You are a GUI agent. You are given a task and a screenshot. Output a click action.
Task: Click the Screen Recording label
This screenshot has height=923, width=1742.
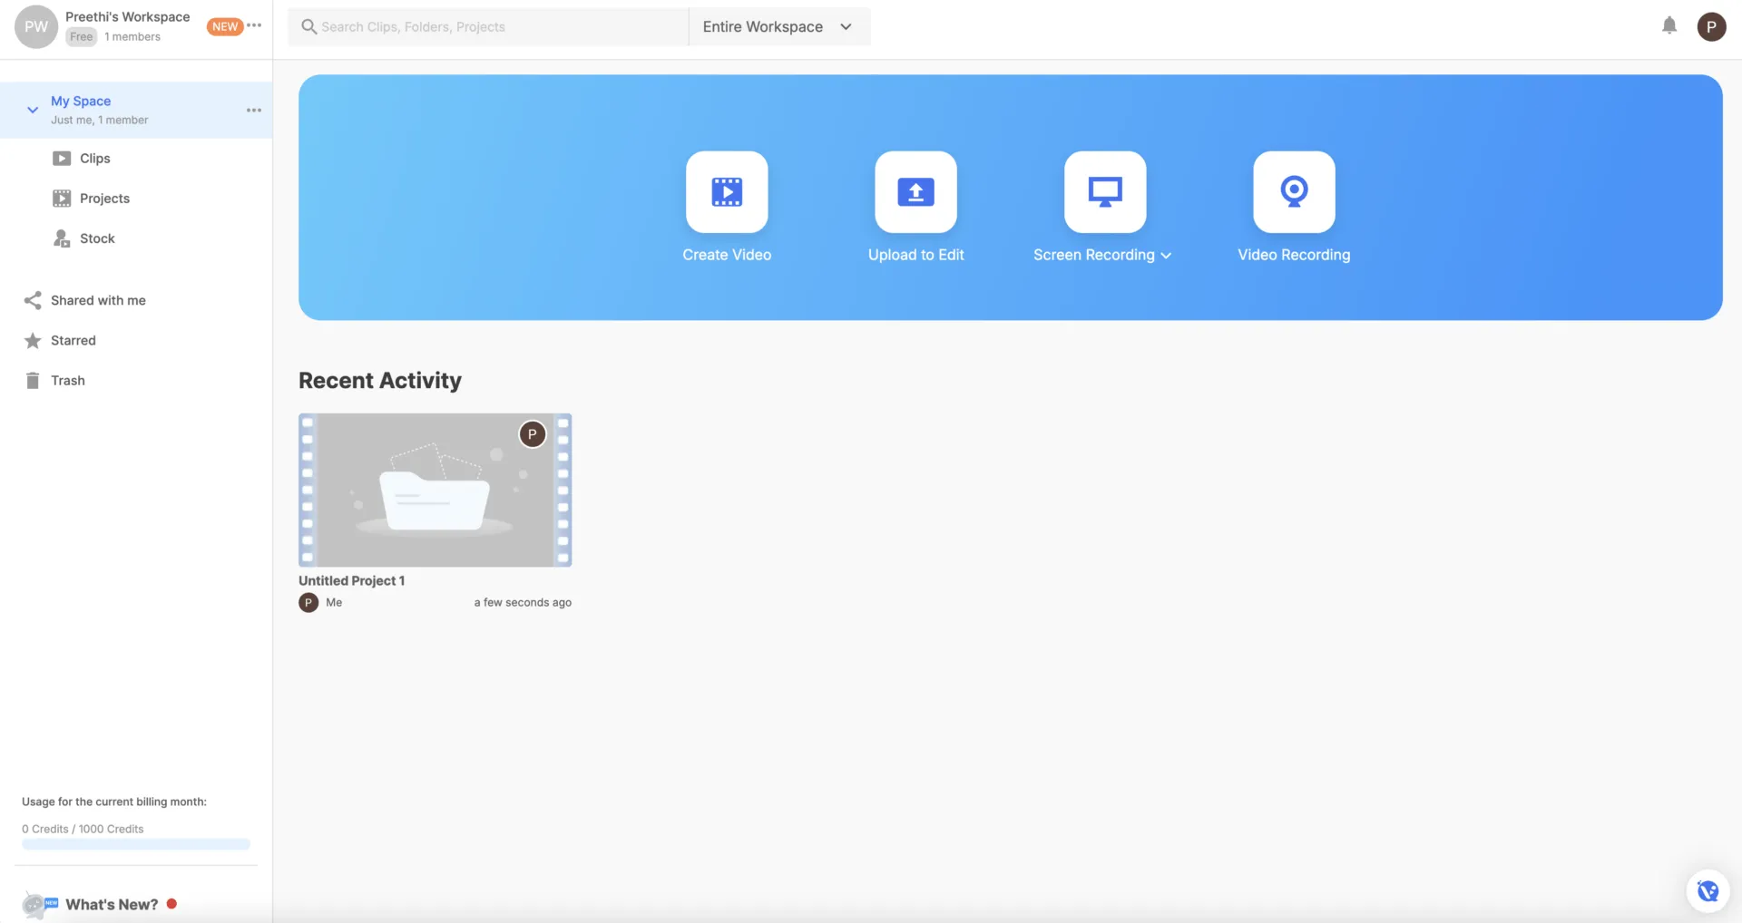(x=1093, y=255)
